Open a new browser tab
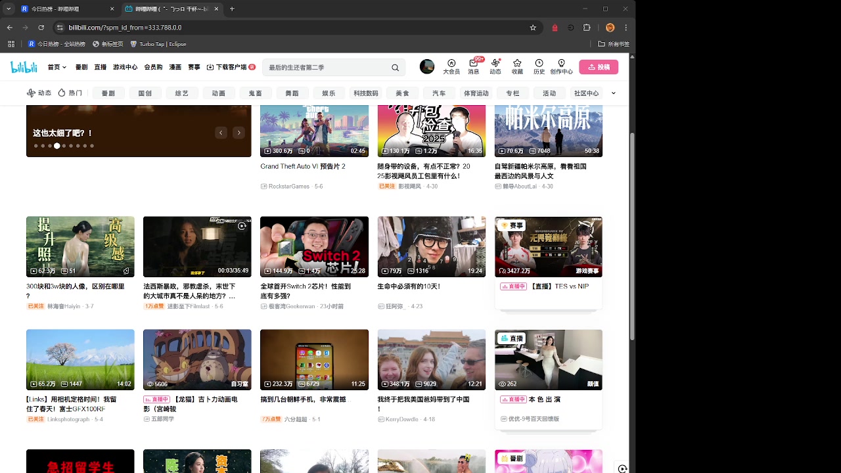This screenshot has height=473, width=841. click(x=232, y=9)
